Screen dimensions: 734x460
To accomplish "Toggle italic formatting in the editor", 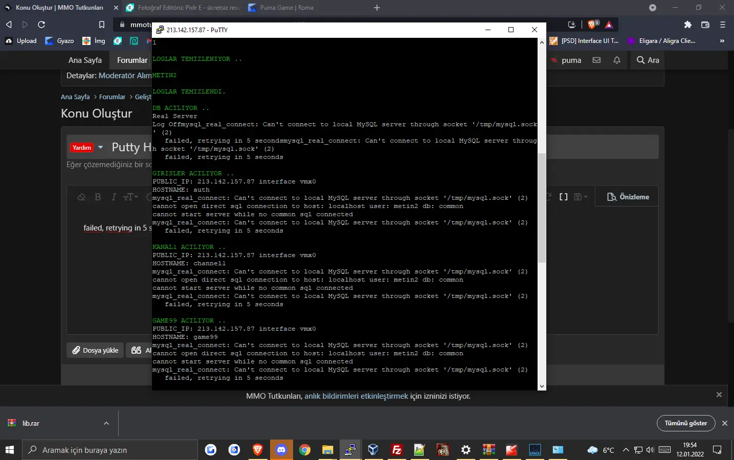I will tap(114, 197).
